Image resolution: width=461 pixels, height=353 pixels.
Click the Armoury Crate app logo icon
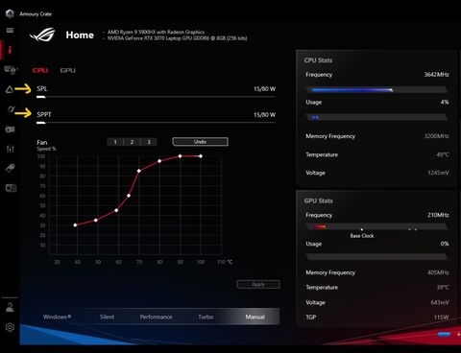click(10, 13)
